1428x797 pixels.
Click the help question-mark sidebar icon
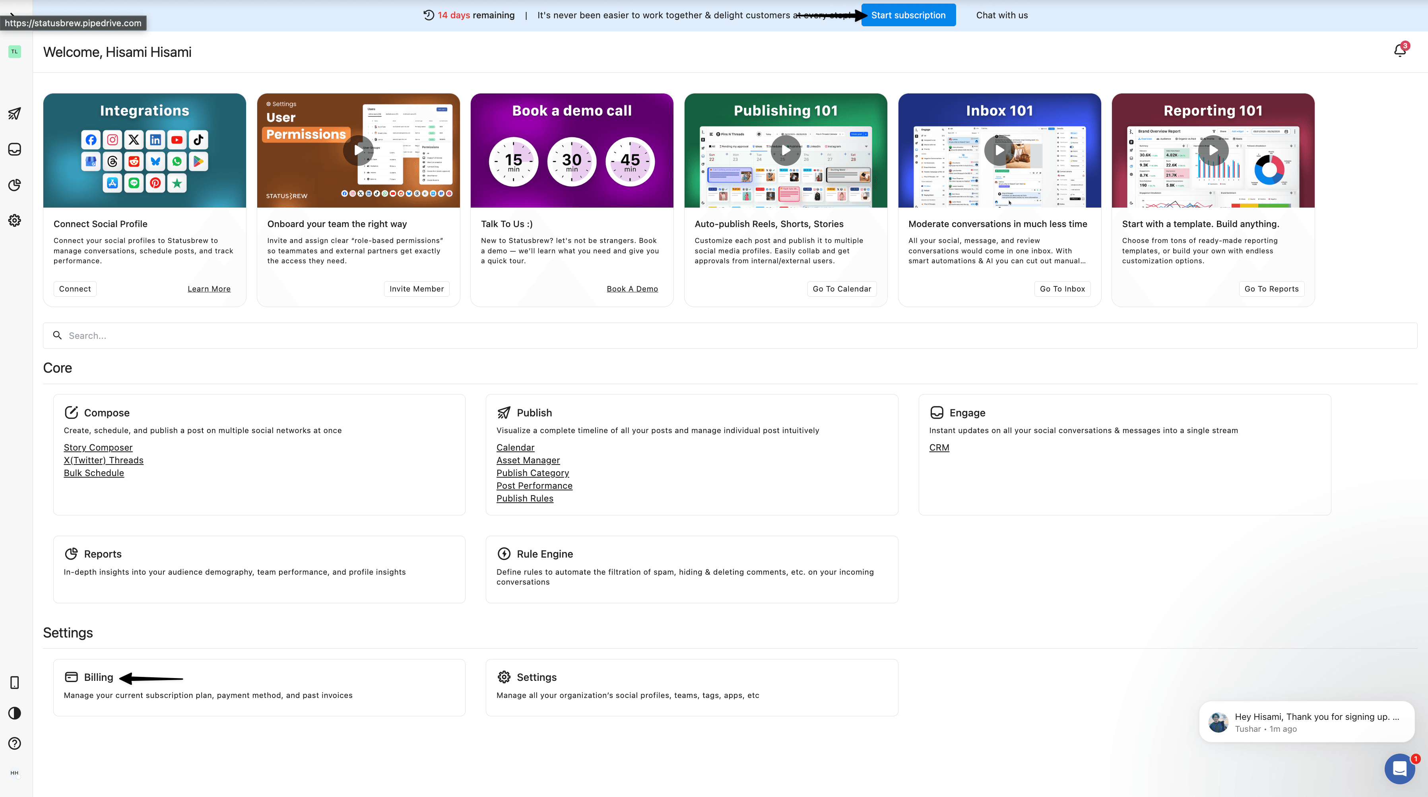pos(15,743)
